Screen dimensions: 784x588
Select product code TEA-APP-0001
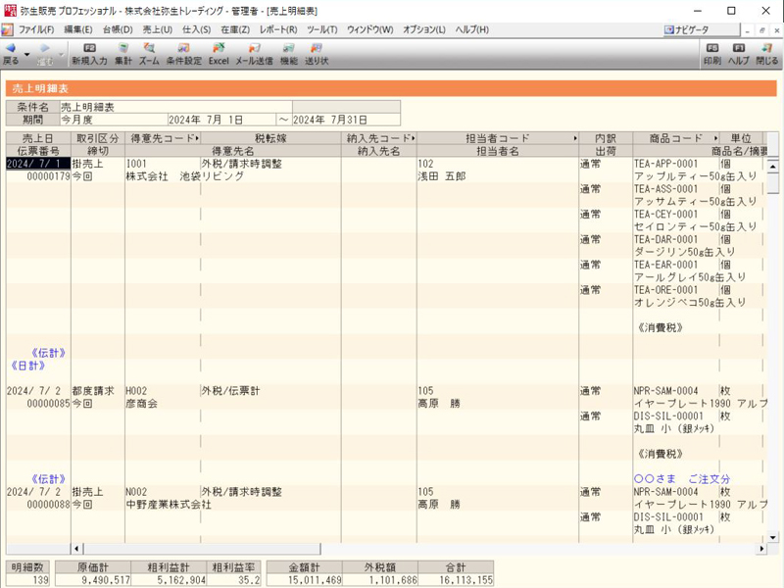(665, 164)
